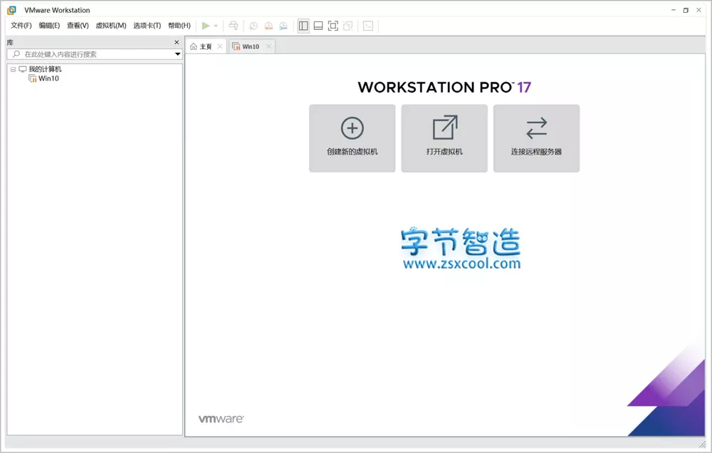Image resolution: width=712 pixels, height=453 pixels.
Task: Close the 库 library panel
Action: pos(177,42)
